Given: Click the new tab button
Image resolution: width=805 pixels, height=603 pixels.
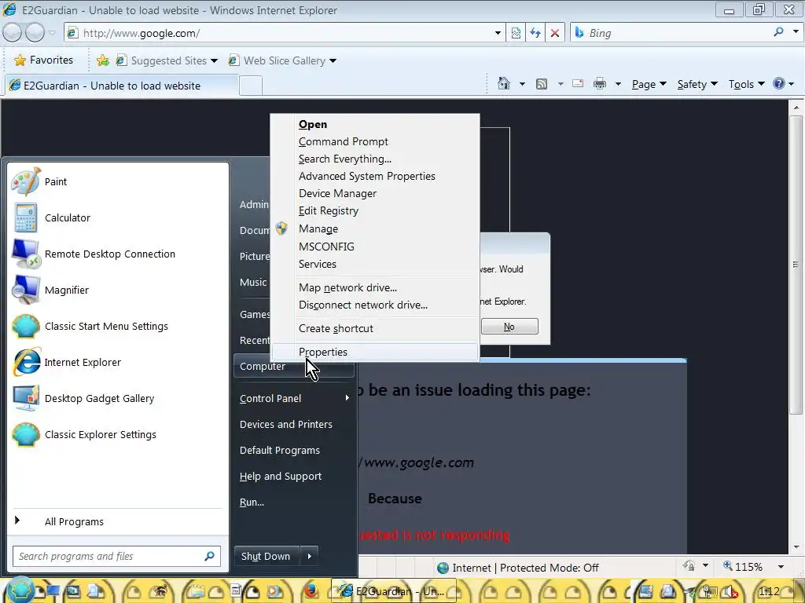Looking at the screenshot, I should click(x=251, y=86).
